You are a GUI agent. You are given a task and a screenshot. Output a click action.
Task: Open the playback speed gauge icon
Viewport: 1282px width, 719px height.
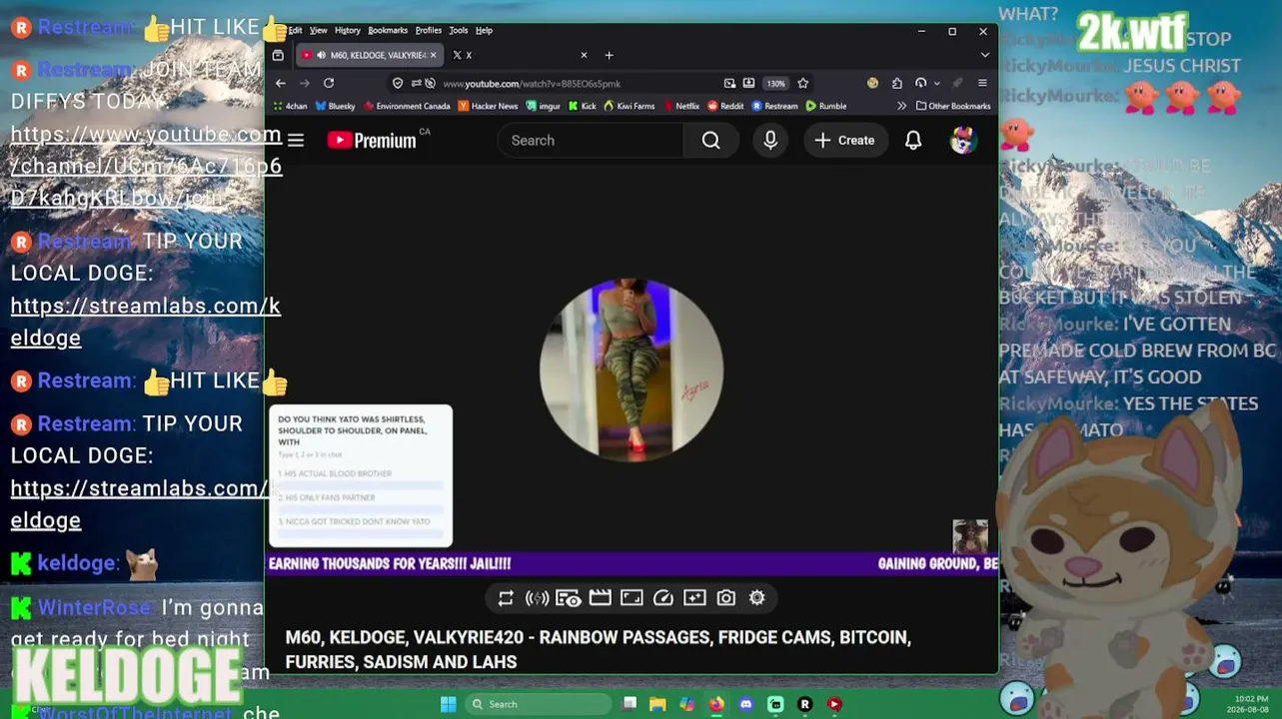click(663, 598)
